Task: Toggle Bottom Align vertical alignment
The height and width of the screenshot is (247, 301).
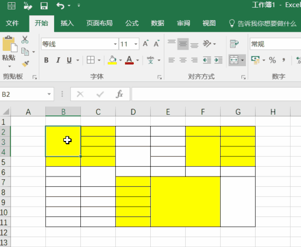Action: click(194, 45)
